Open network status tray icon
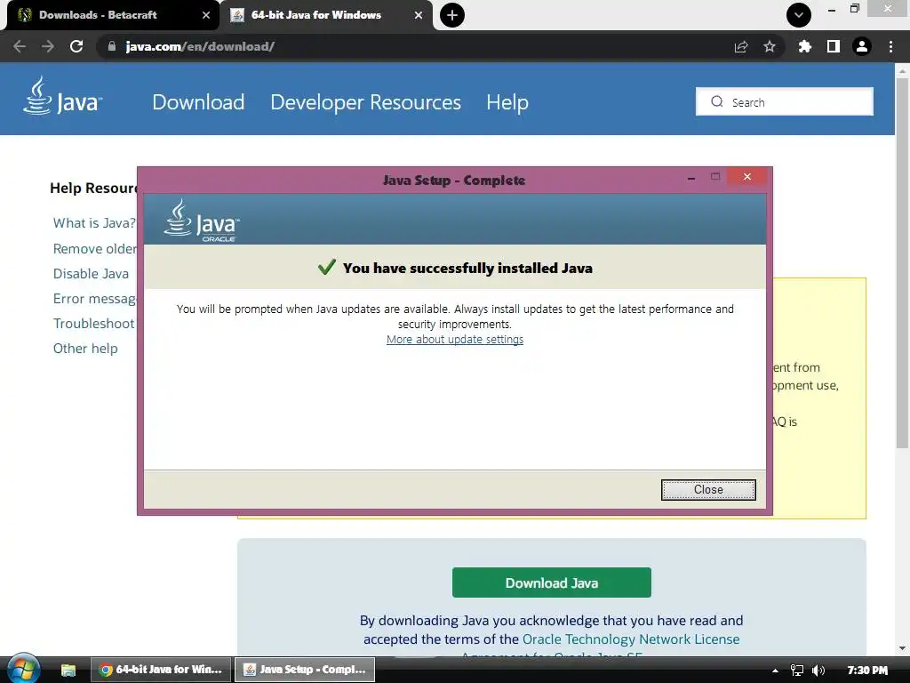This screenshot has width=910, height=683. [797, 671]
